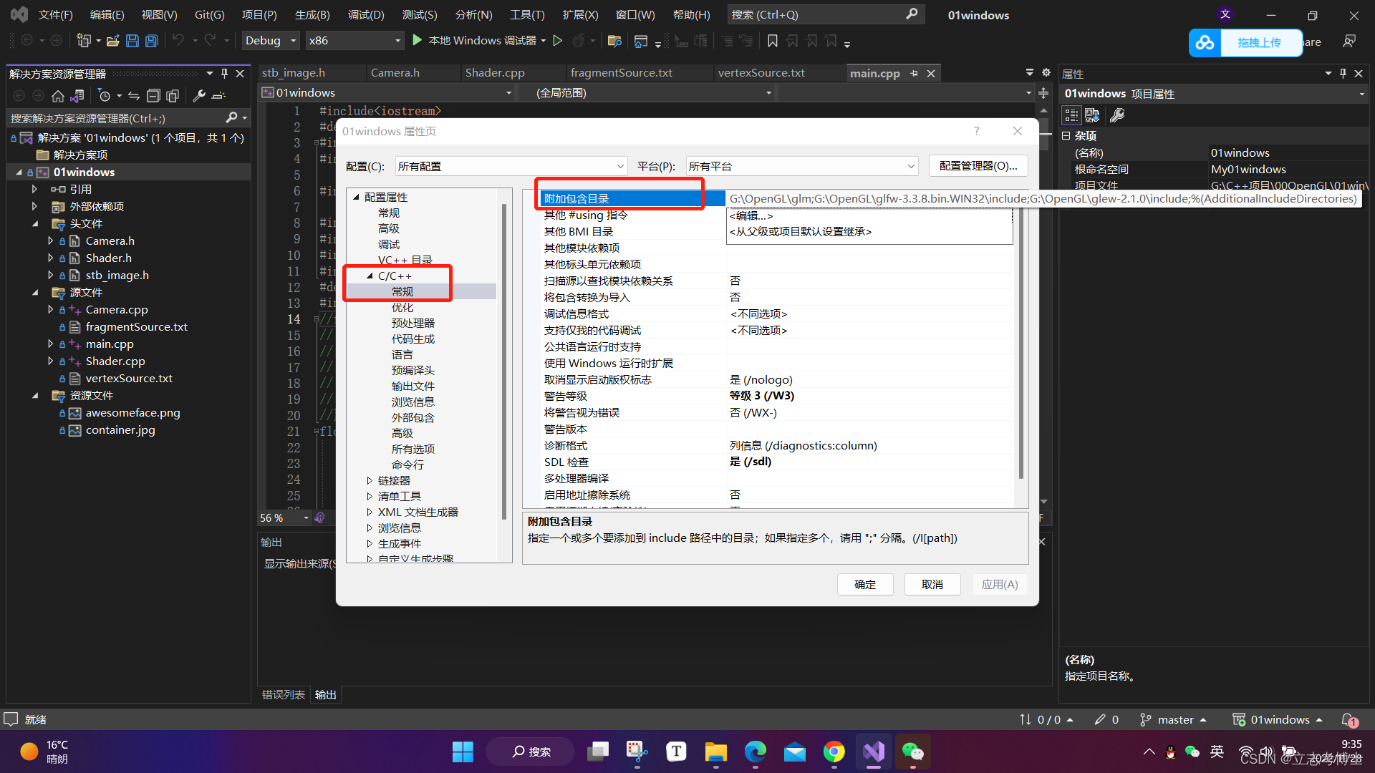Click the Collapse All icon in Solution Explorer

click(x=153, y=95)
